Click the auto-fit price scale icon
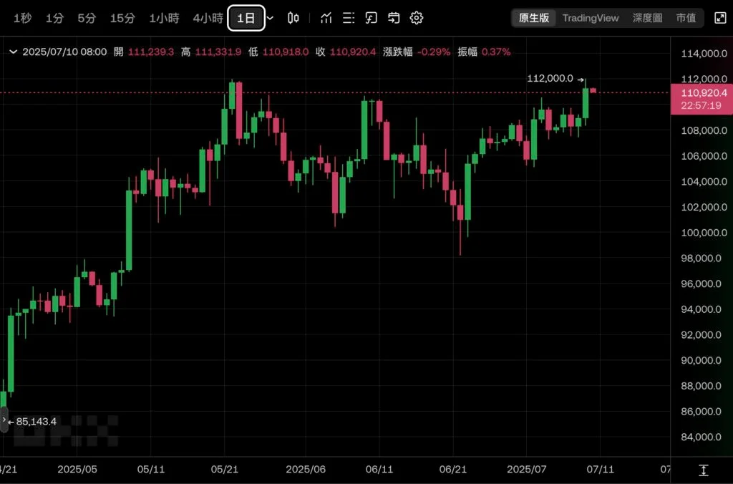 coord(703,470)
